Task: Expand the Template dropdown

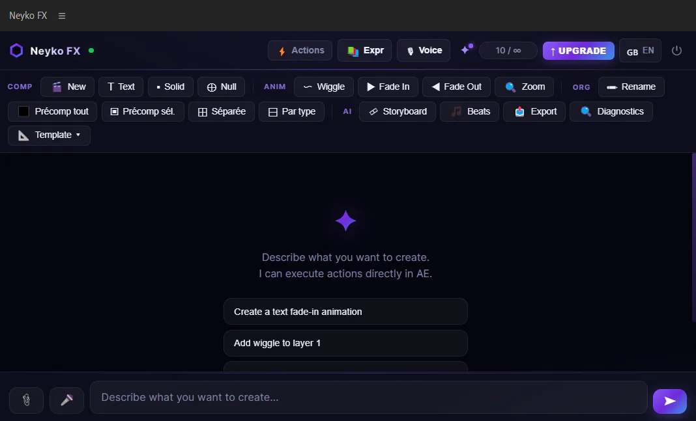Action: [x=49, y=135]
